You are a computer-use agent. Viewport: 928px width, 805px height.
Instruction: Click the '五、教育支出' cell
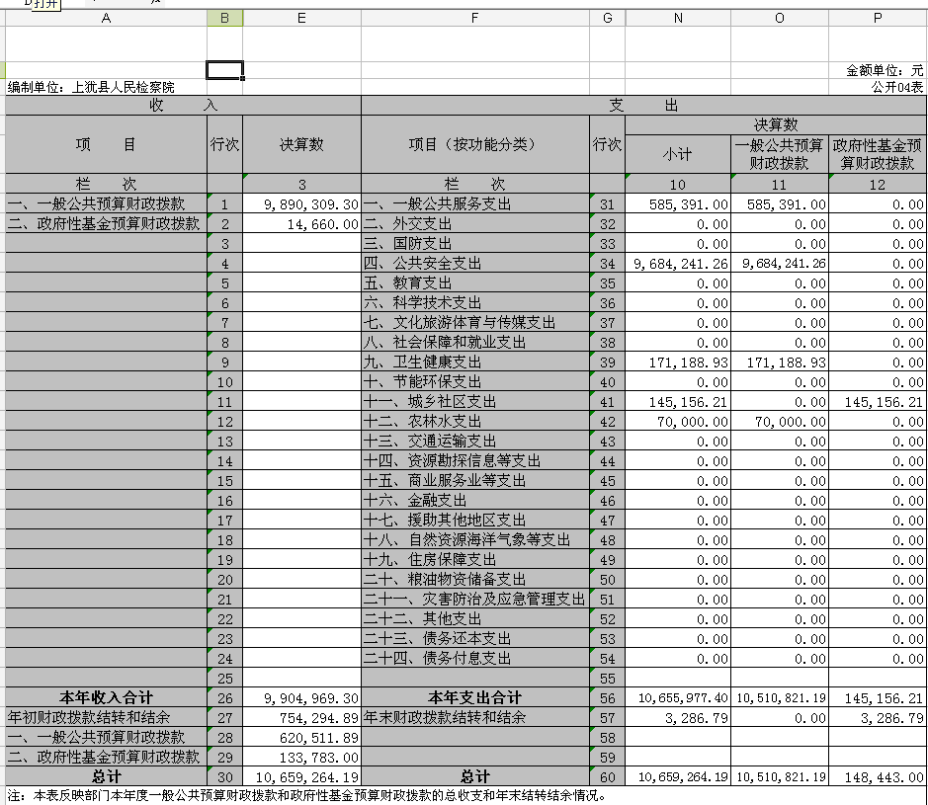click(x=475, y=283)
